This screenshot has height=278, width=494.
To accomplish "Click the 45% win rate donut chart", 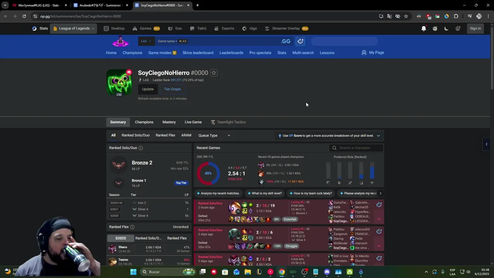I will tap(208, 173).
